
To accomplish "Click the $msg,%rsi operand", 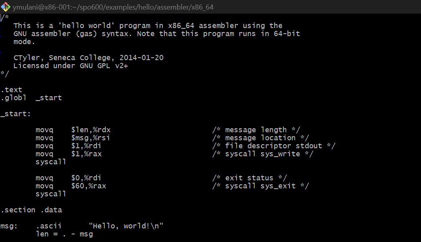I will 91,138.
